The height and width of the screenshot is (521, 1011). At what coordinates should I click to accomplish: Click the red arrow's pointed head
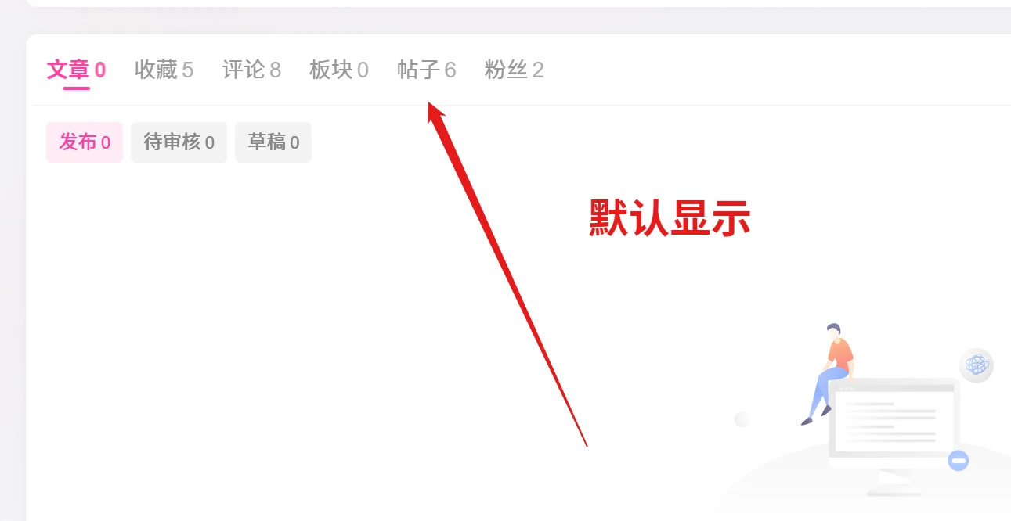[x=435, y=113]
